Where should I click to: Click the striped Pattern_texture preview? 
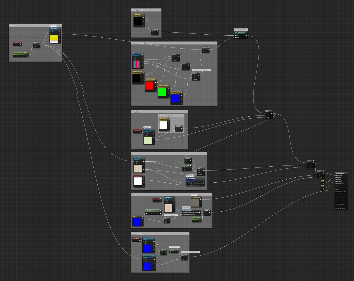click(x=136, y=64)
